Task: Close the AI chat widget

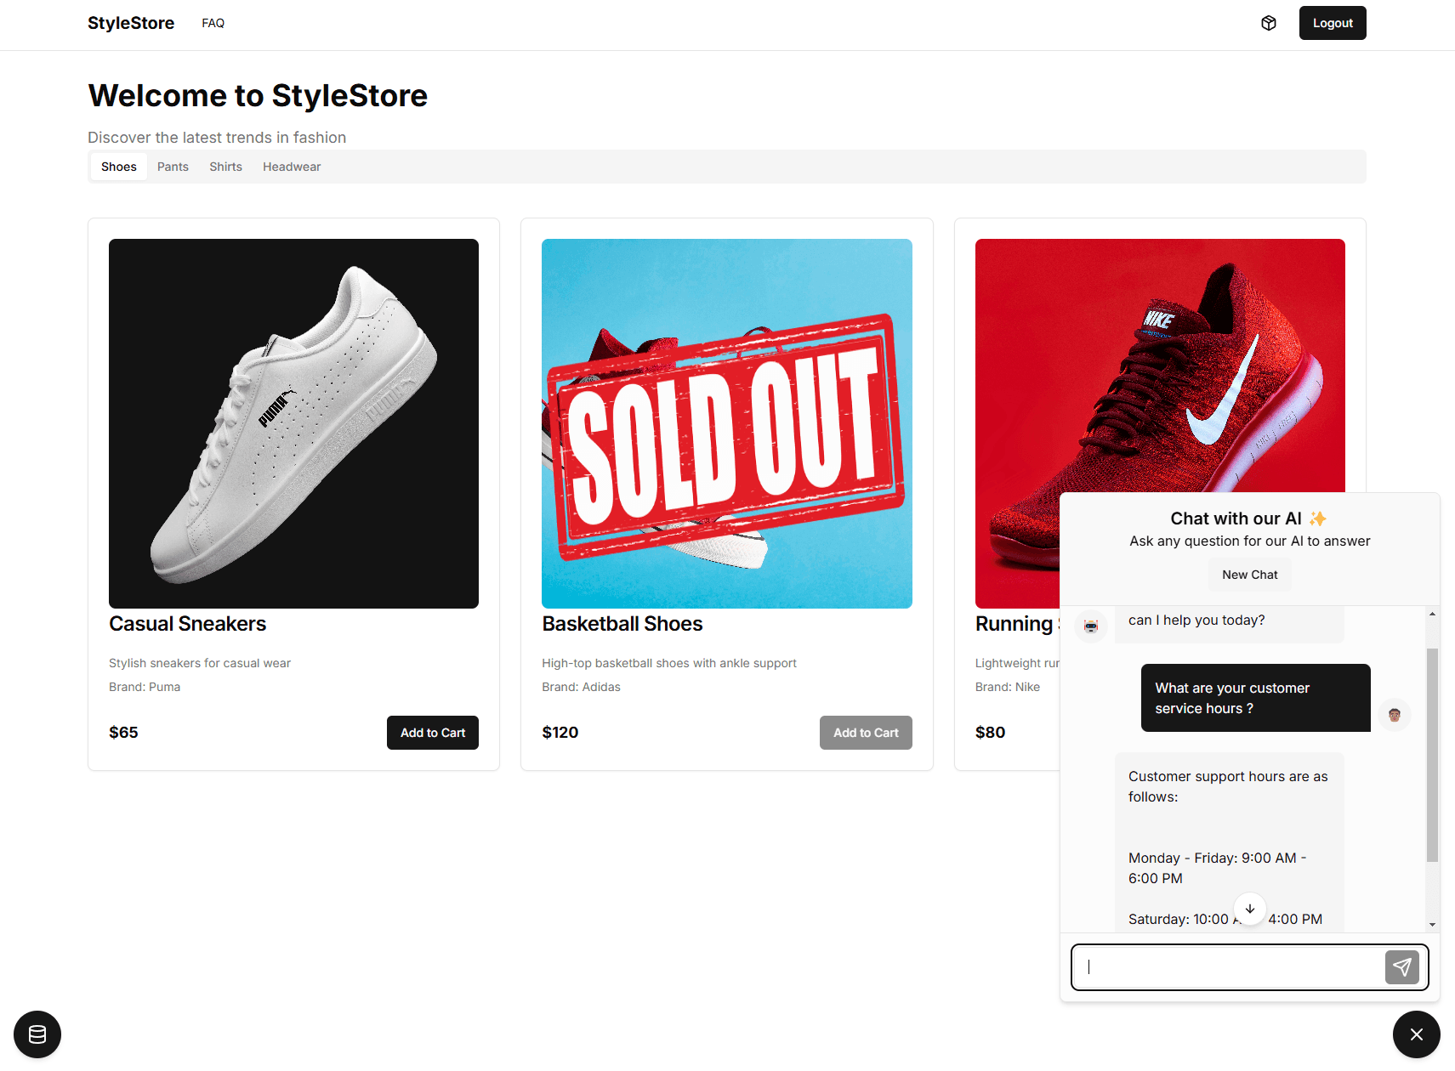Action: [x=1416, y=1034]
